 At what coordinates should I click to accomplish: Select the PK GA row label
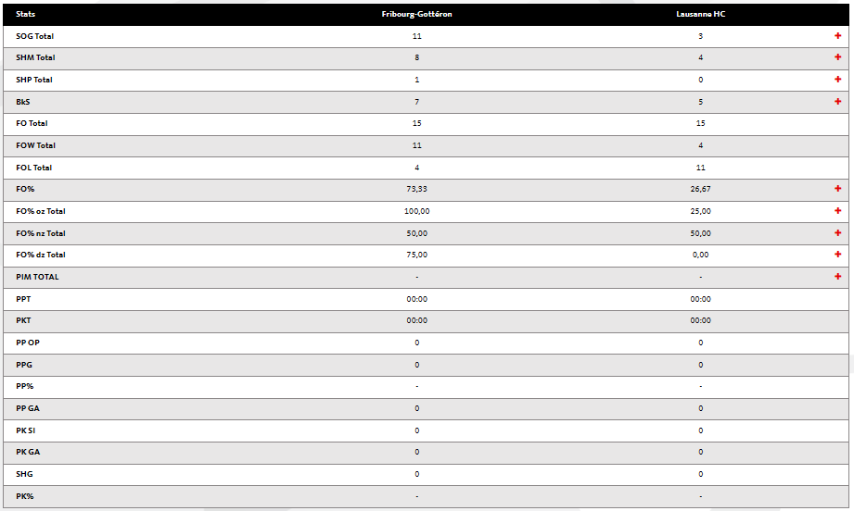pyautogui.click(x=27, y=452)
